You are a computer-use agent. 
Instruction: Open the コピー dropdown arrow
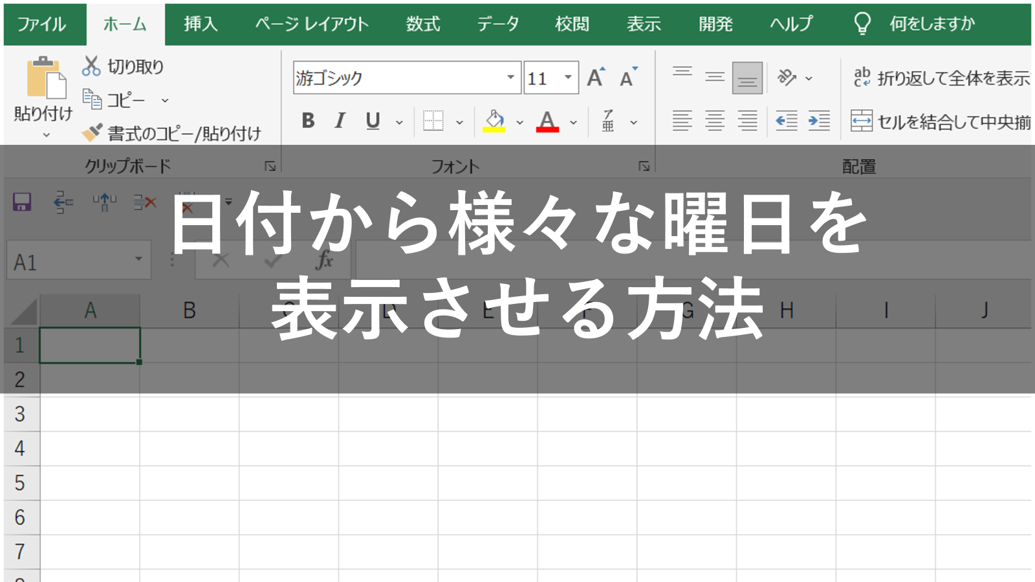click(165, 100)
